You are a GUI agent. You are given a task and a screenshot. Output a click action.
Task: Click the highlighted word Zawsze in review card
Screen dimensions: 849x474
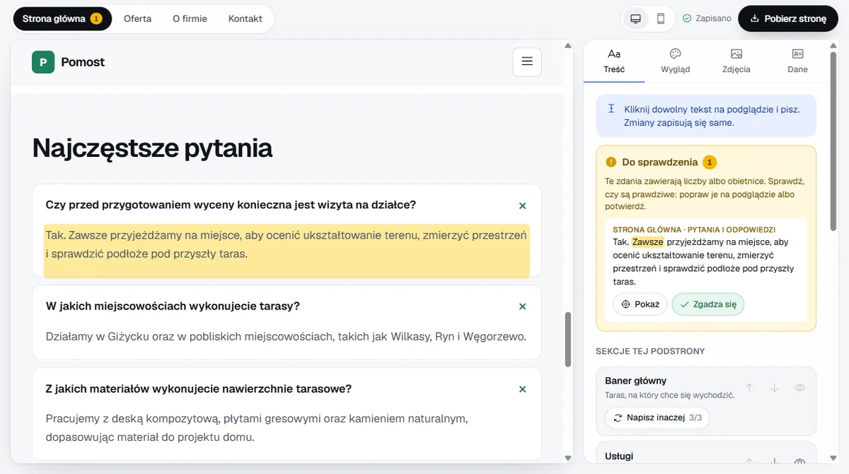point(648,242)
